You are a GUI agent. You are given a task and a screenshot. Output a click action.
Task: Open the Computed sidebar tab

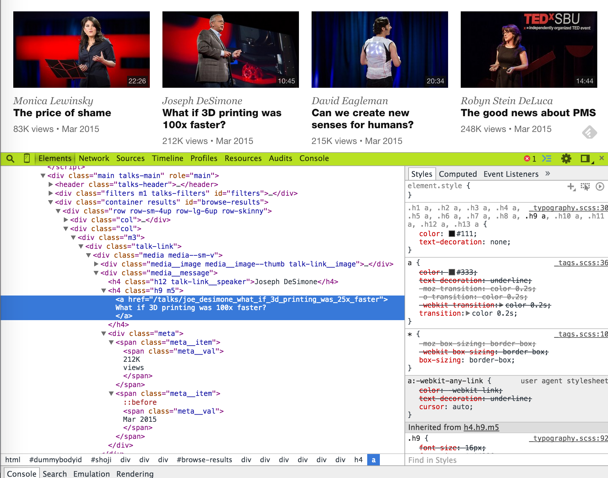coord(458,174)
